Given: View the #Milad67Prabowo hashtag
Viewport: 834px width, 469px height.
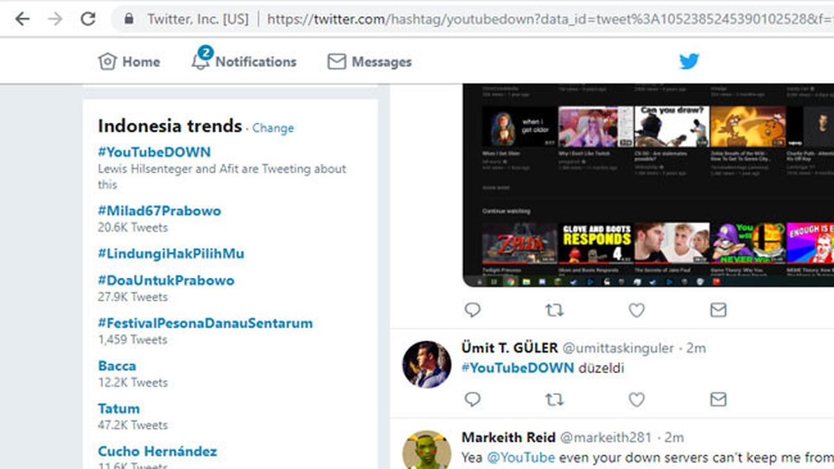Looking at the screenshot, I should tap(160, 211).
